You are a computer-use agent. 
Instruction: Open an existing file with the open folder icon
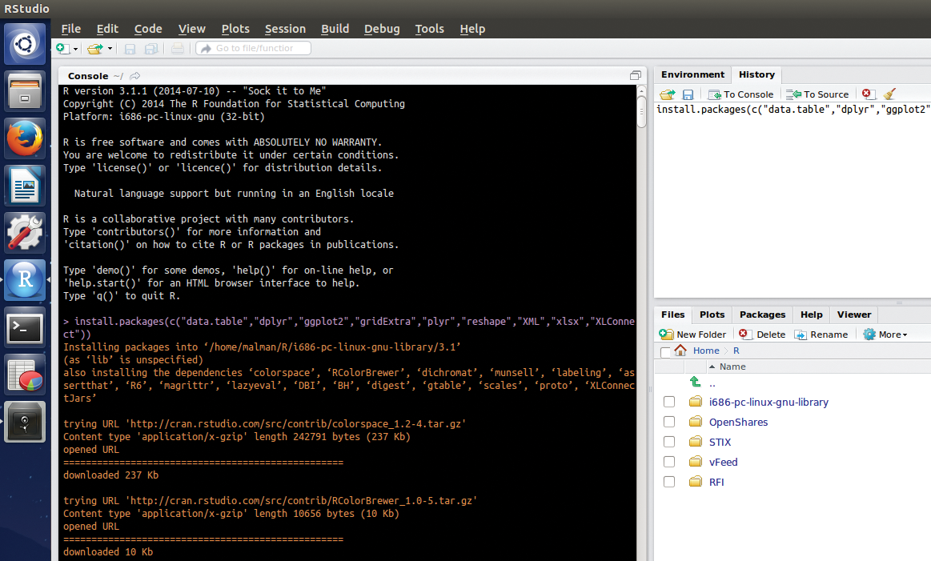click(x=94, y=48)
